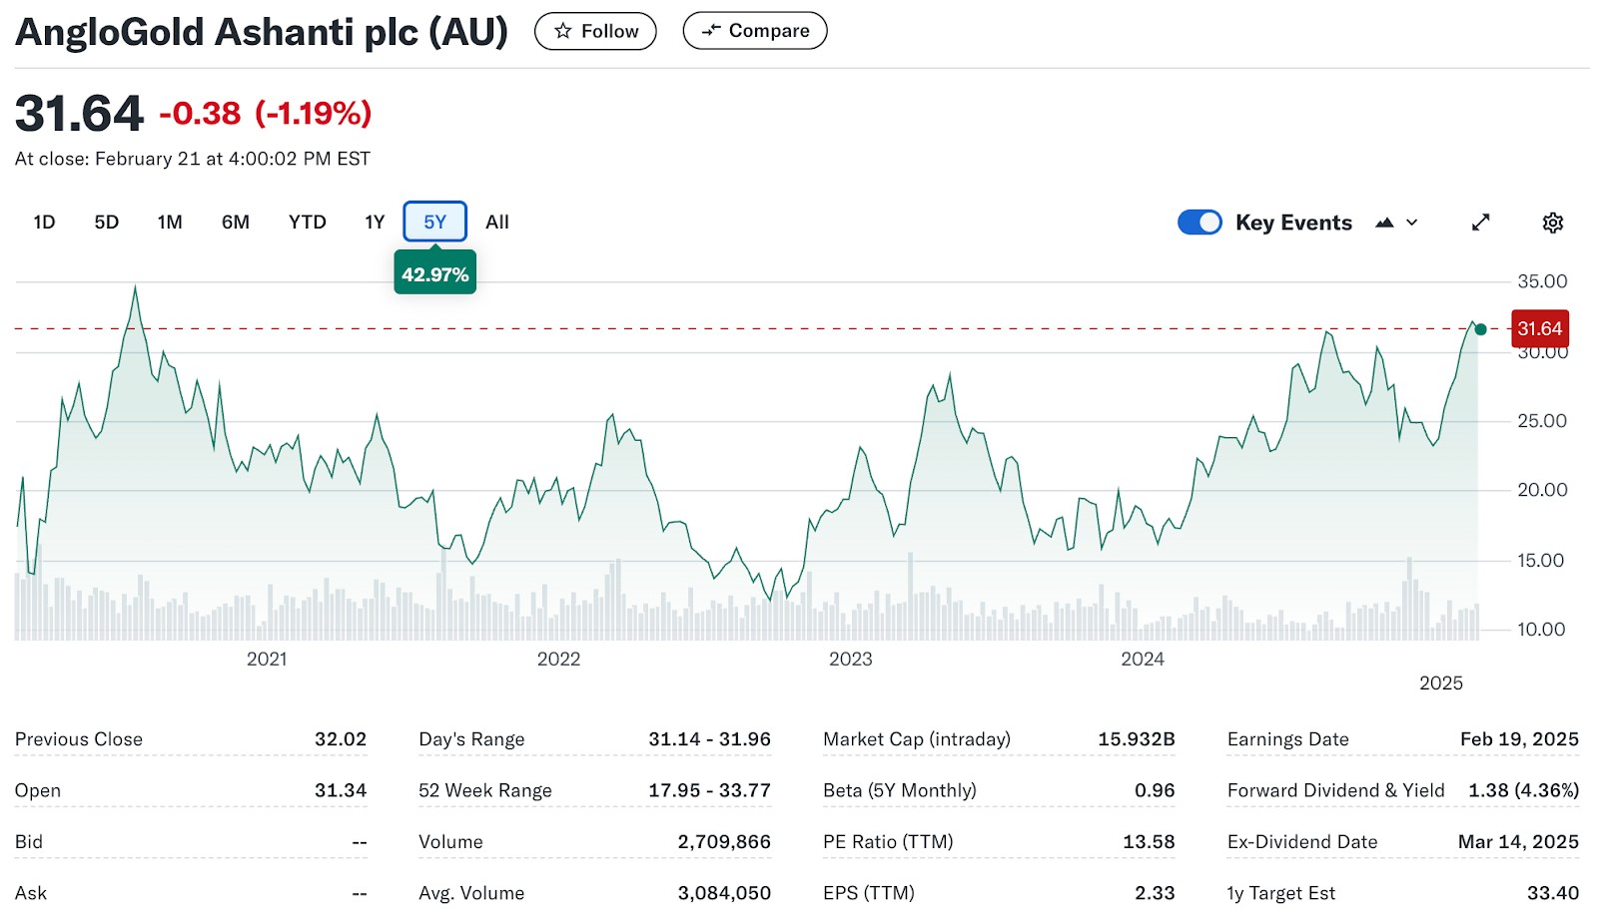
Task: Click the 2024 axis label
Action: [1143, 659]
